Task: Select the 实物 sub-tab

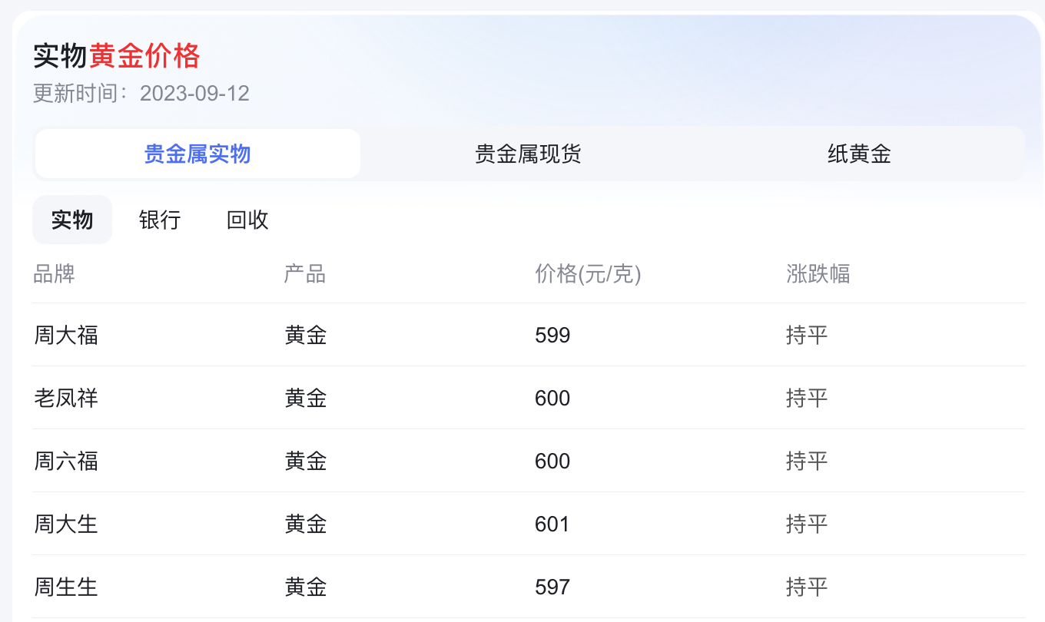Action: click(71, 220)
